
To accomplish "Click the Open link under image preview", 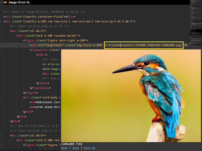I will click(x=64, y=148).
